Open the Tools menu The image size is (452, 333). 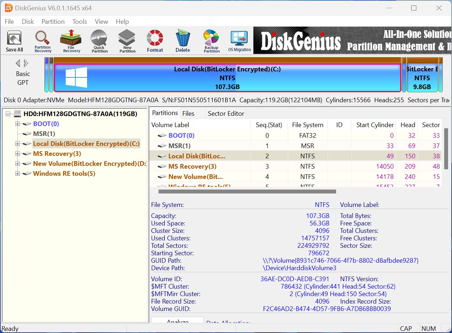click(x=79, y=22)
